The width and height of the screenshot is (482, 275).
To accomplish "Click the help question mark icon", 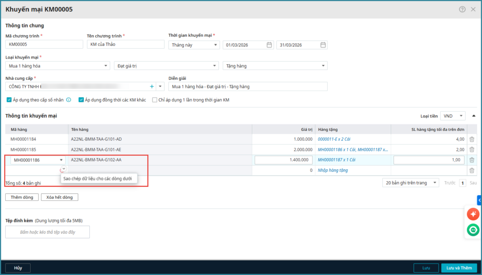I will [462, 9].
